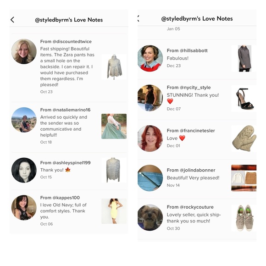Open the gray hooded coat thumbnail
This screenshot has width=266, height=266.
pyautogui.click(x=244, y=58)
